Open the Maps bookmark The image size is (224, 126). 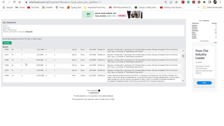click(x=60, y=7)
